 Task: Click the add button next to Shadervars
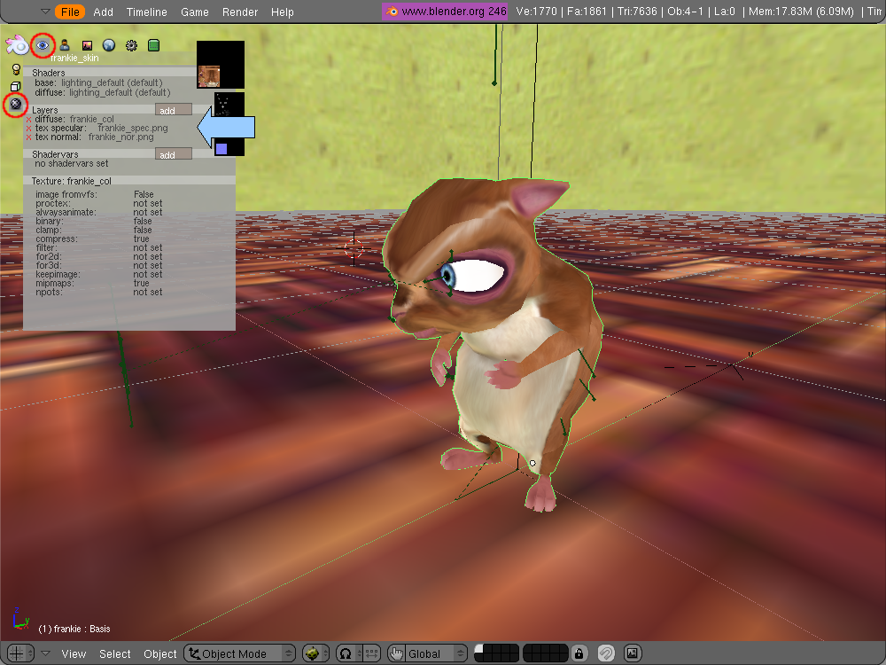pos(173,154)
